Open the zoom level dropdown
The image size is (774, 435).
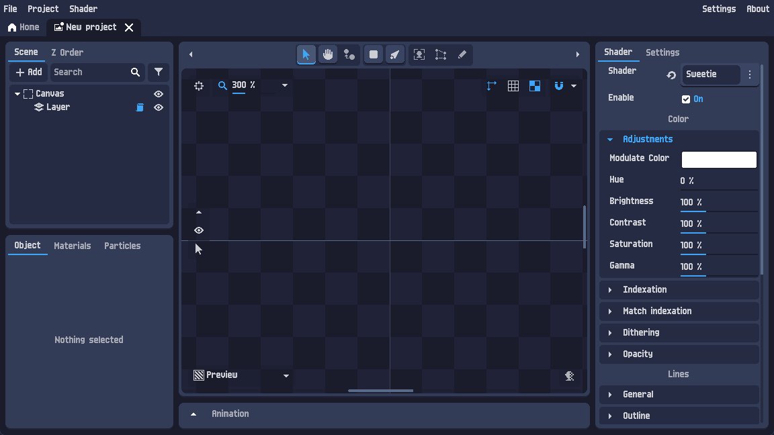tap(285, 85)
